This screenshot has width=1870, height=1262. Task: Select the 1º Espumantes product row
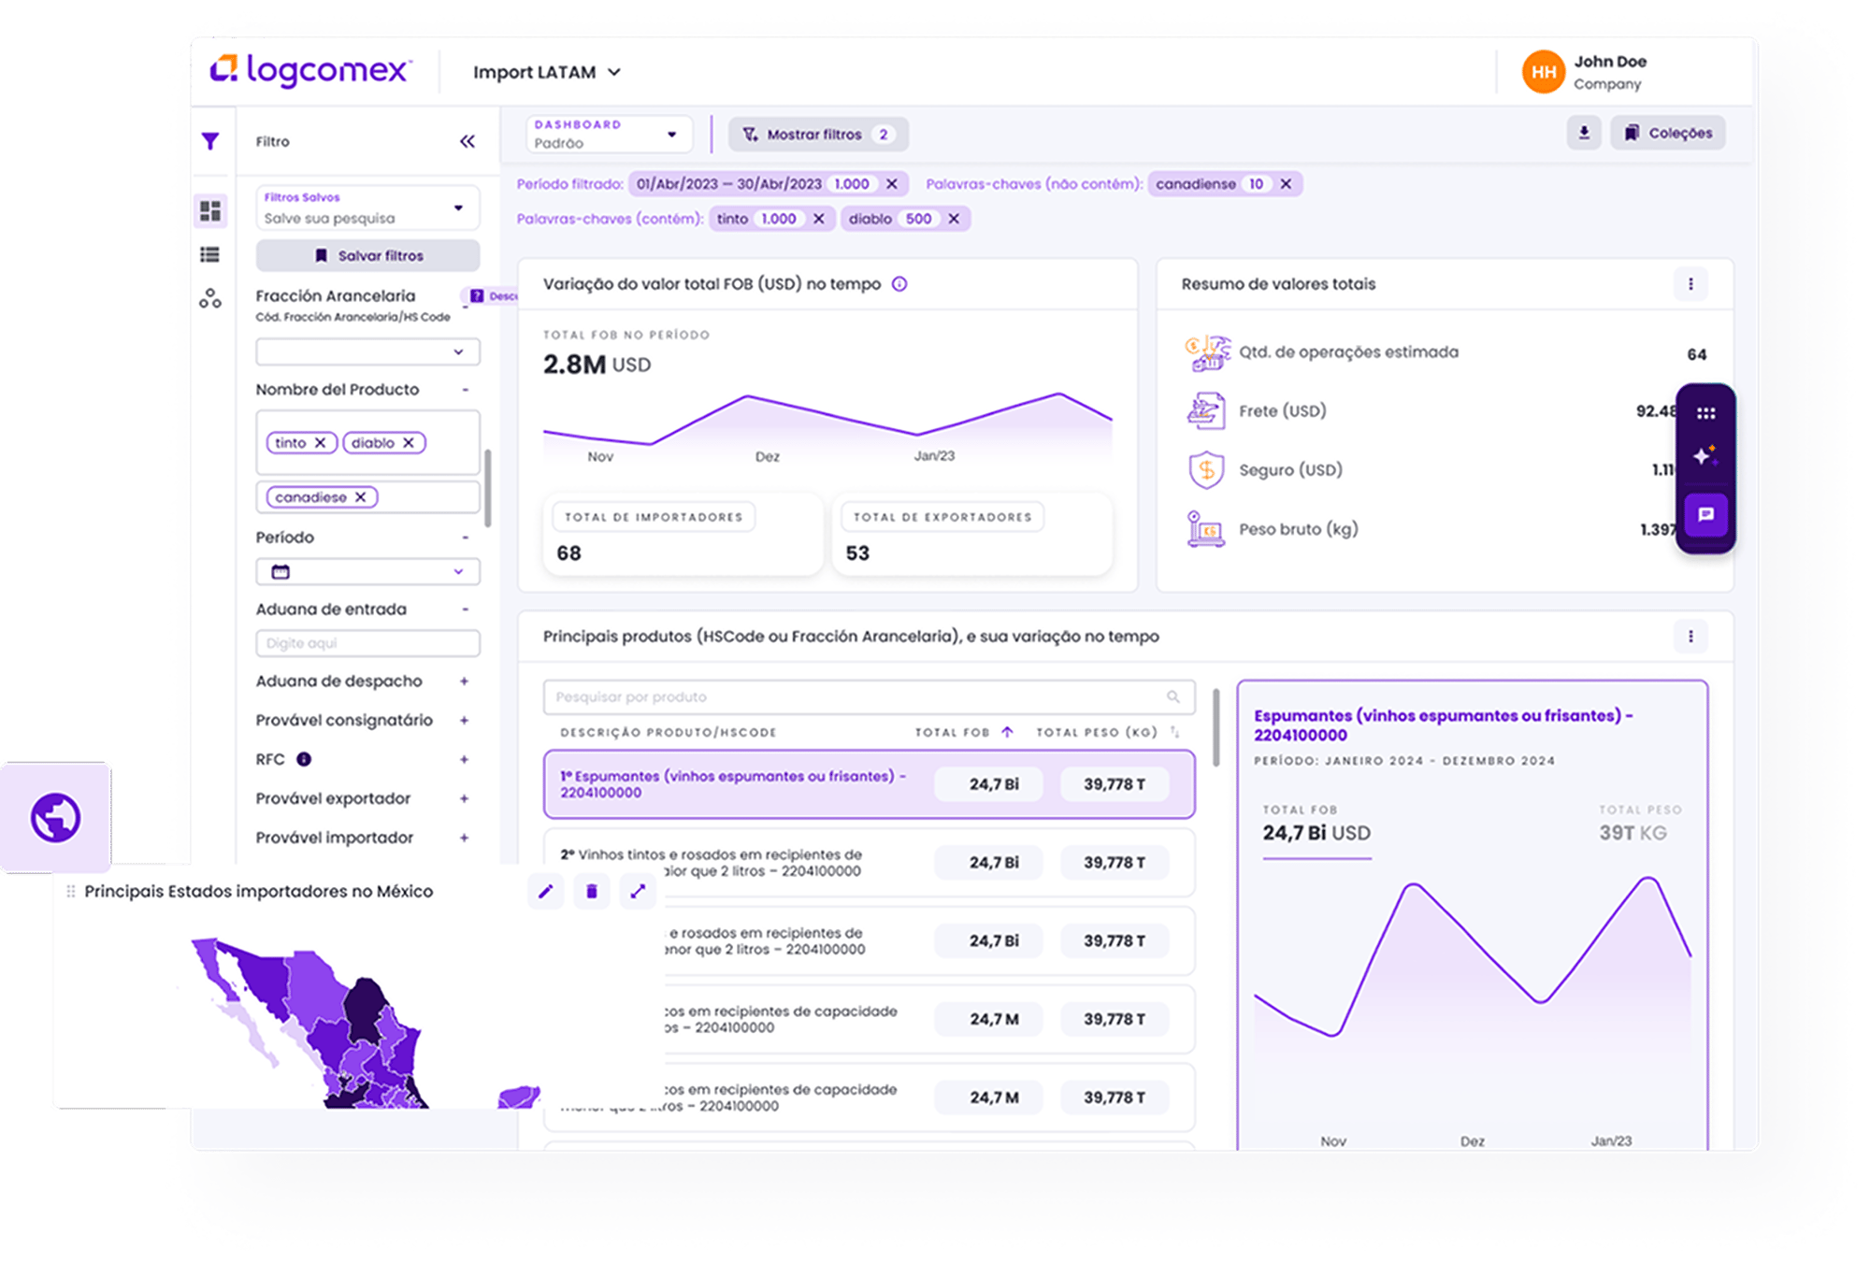[x=869, y=784]
